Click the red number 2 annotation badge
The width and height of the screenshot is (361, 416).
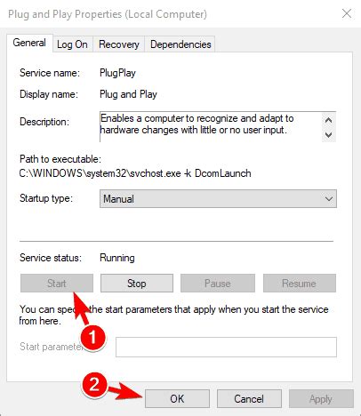94,385
